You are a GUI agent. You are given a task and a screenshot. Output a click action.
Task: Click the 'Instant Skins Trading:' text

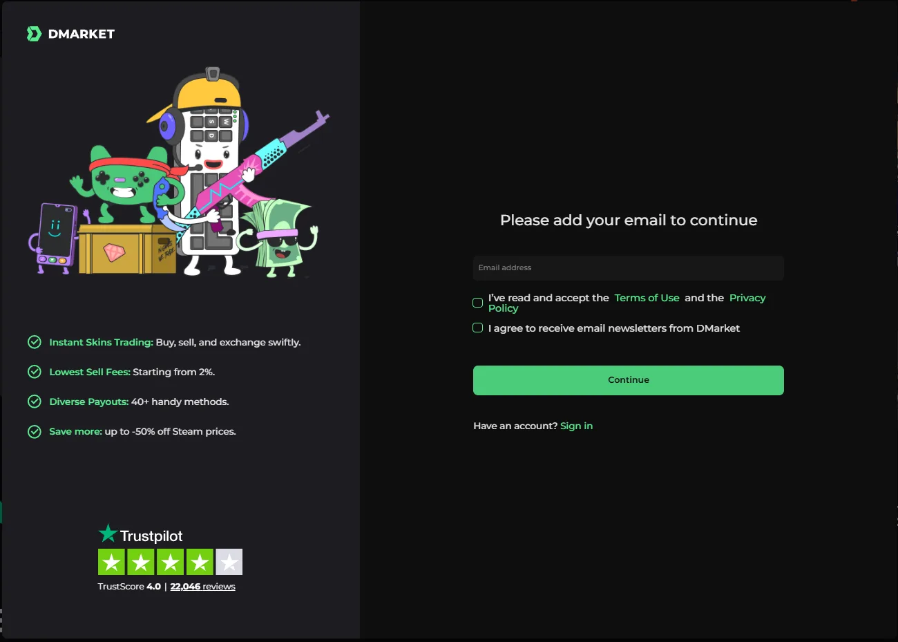pyautogui.click(x=101, y=342)
